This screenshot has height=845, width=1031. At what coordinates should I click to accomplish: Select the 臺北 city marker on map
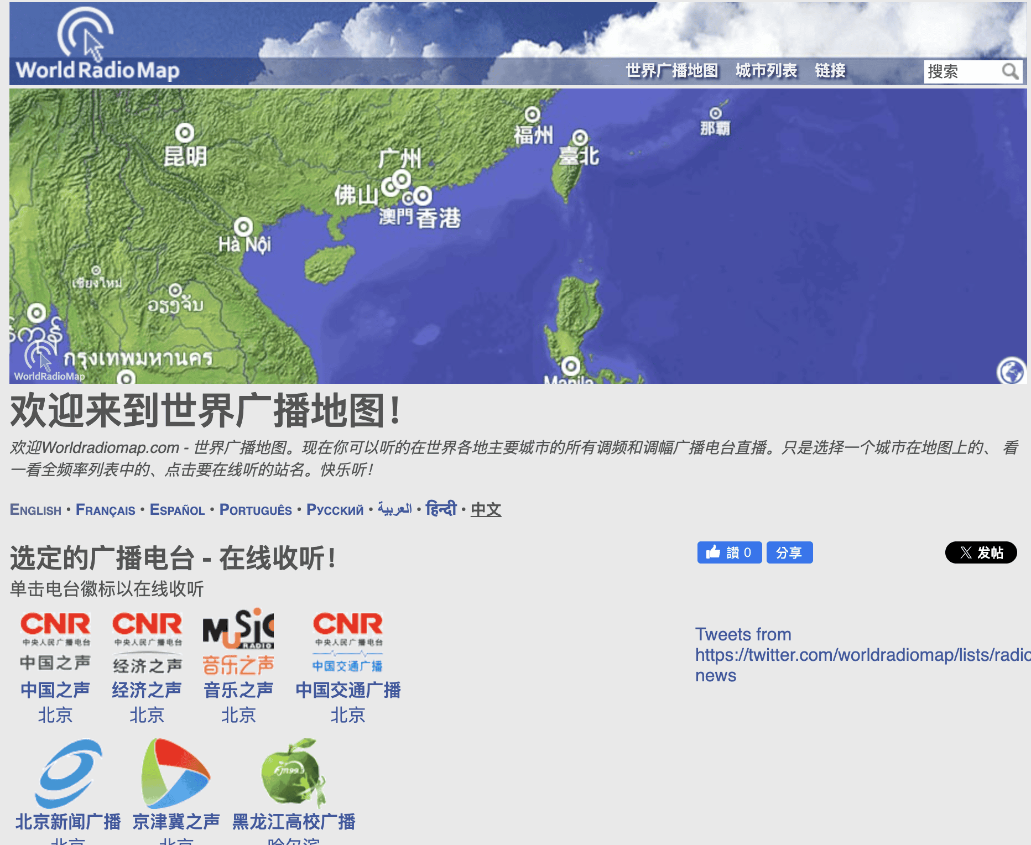(x=580, y=137)
